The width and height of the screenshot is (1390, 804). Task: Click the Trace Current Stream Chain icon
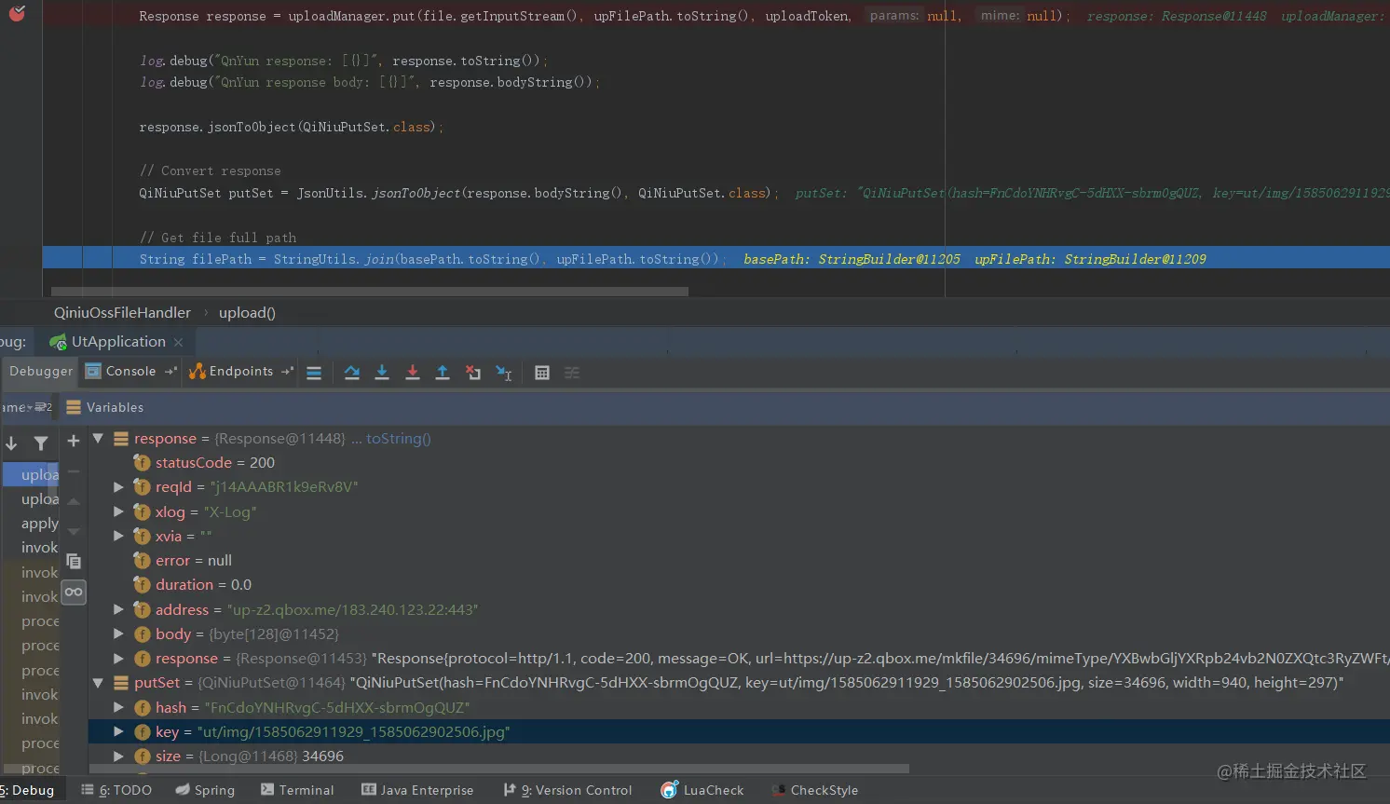tap(572, 373)
